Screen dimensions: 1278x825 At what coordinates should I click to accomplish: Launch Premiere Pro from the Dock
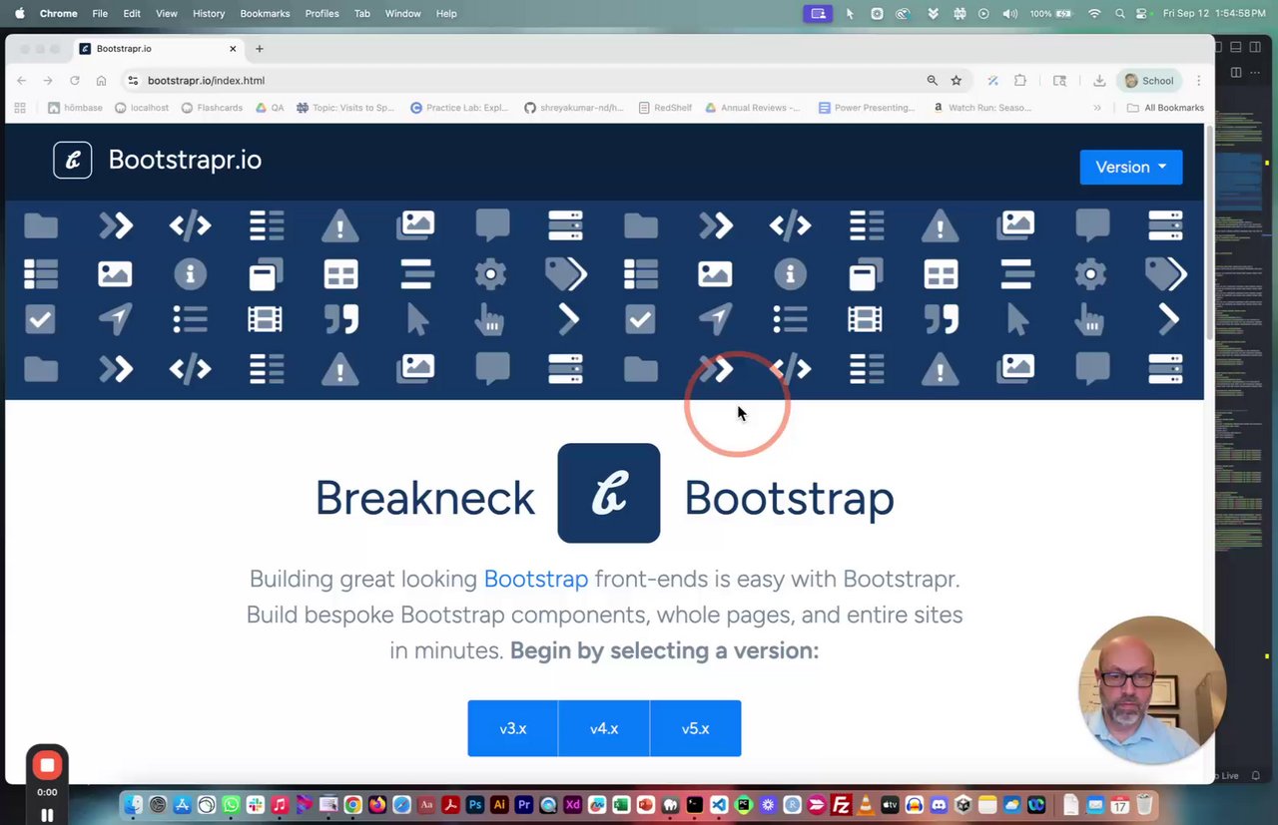(524, 804)
